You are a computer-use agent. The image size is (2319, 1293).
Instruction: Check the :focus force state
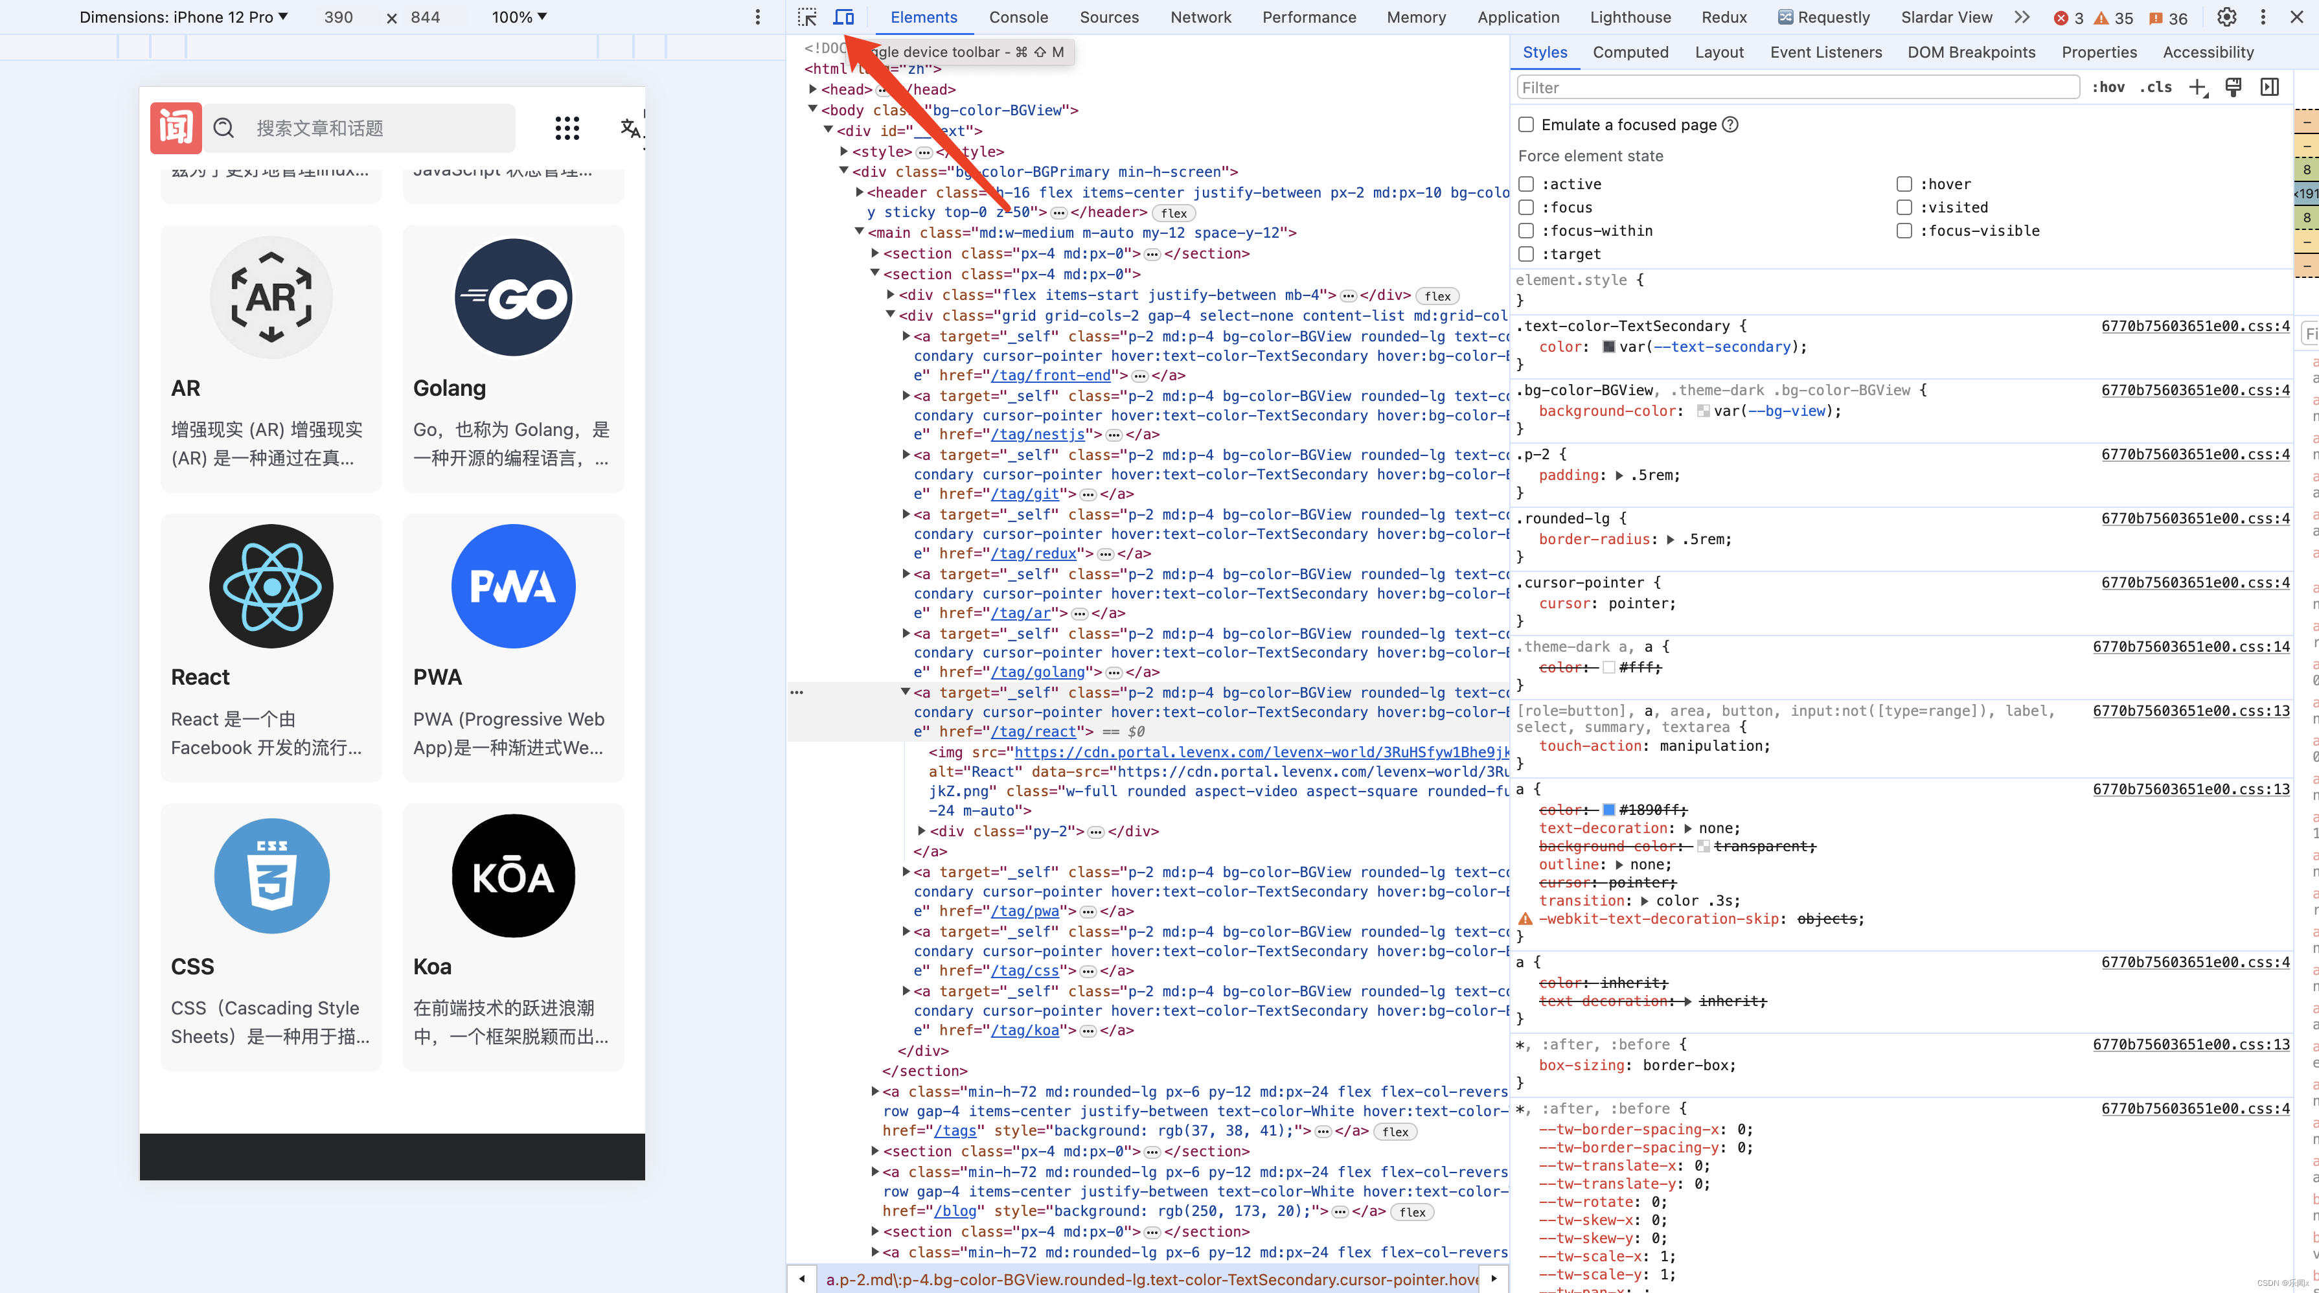1526,207
